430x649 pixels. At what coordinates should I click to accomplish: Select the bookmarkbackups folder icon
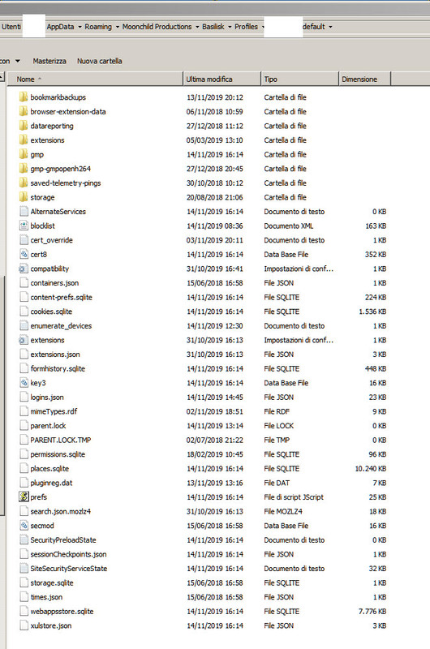click(24, 97)
